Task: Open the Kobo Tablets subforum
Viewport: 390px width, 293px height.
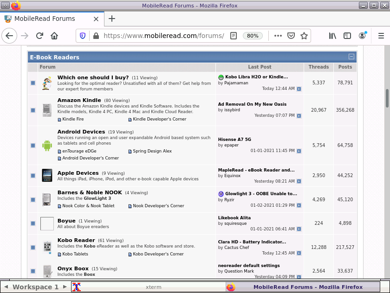Action: [75, 254]
